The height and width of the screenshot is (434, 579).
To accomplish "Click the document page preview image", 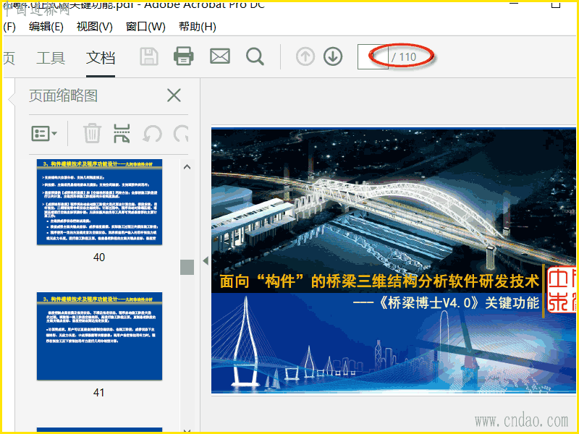I will coord(393,261).
